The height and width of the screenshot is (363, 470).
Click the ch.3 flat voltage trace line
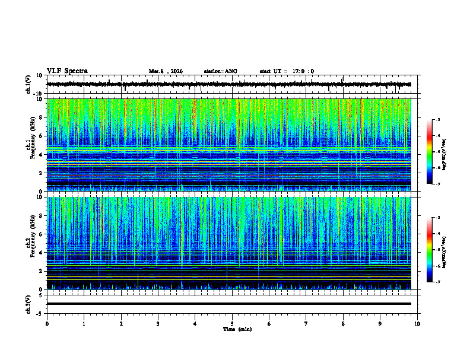point(228,304)
